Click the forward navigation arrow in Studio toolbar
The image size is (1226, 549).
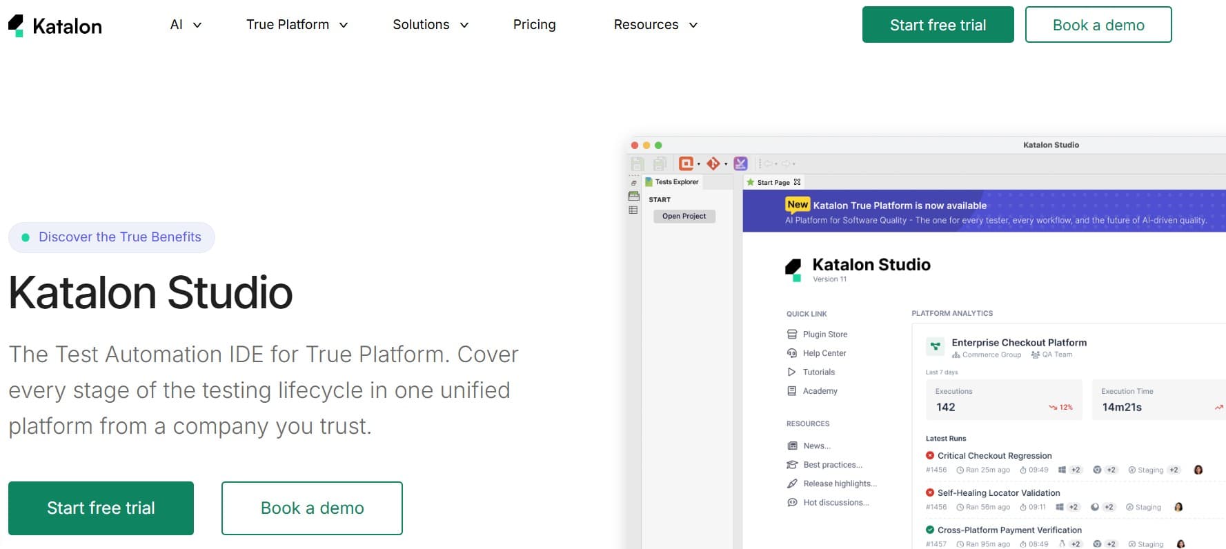(786, 164)
